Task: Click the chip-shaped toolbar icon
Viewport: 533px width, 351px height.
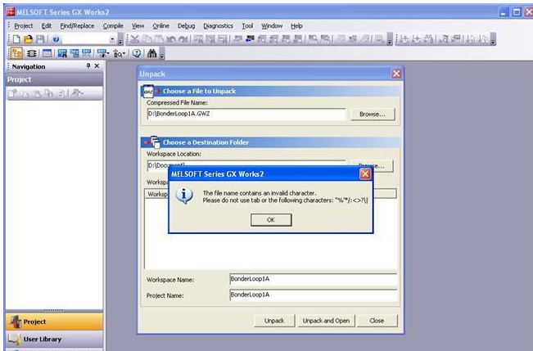Action: pos(32,53)
